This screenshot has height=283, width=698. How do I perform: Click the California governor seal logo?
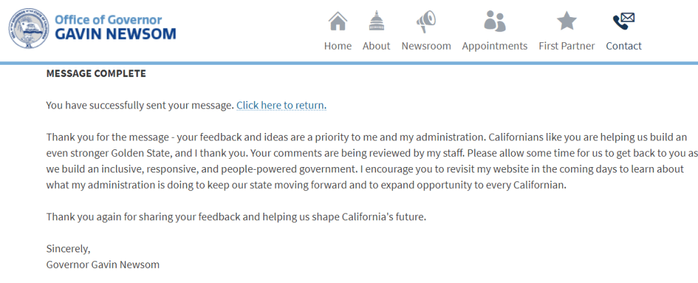pyautogui.click(x=27, y=29)
